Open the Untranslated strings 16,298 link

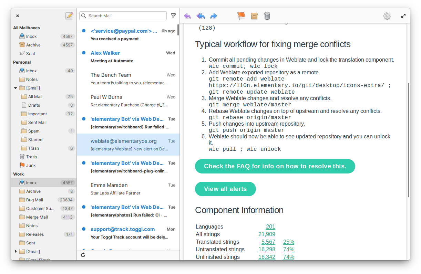pyautogui.click(x=267, y=250)
